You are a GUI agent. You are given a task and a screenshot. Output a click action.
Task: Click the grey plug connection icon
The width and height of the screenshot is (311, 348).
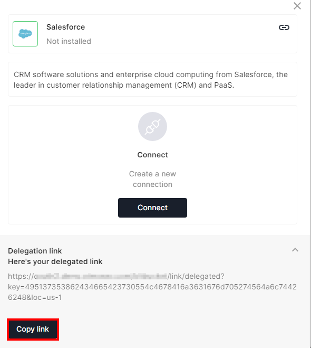point(152,126)
